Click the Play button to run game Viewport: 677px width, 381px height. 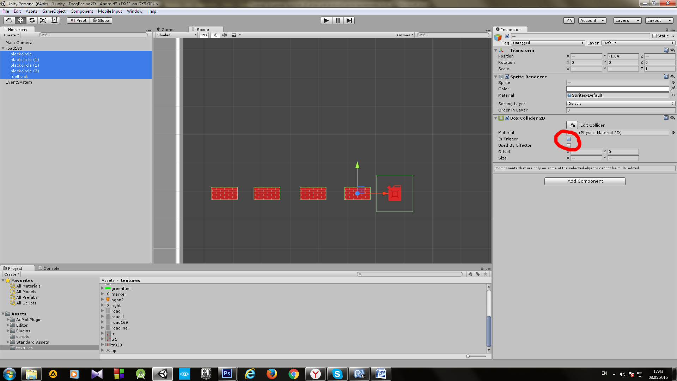coord(326,20)
